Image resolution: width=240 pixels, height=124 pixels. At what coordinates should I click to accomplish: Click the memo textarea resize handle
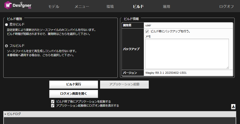pos(227,67)
